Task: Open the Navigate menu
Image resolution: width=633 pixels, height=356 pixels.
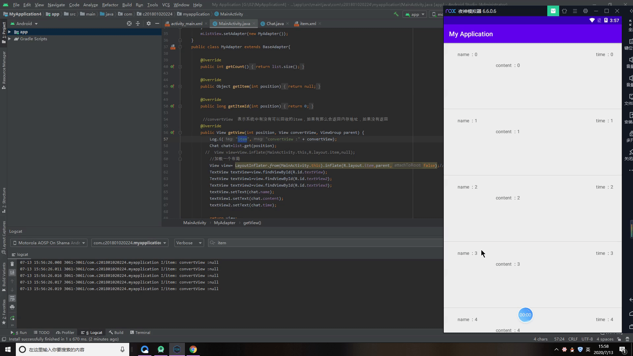Action: 56,5
